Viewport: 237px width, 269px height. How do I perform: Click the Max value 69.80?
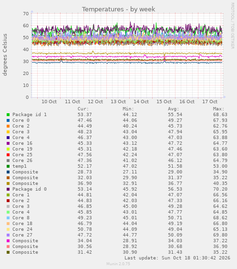pos(220,235)
